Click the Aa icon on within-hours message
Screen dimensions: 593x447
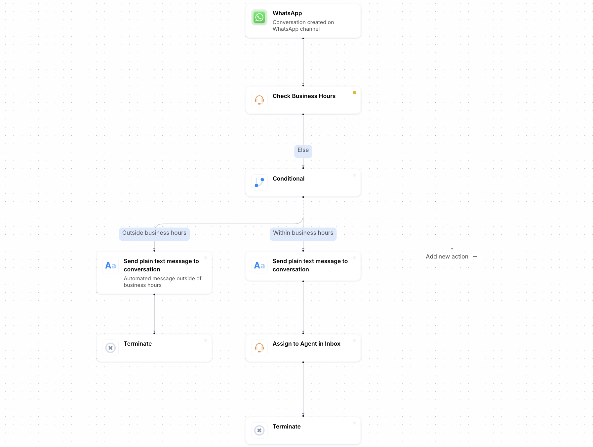(259, 265)
